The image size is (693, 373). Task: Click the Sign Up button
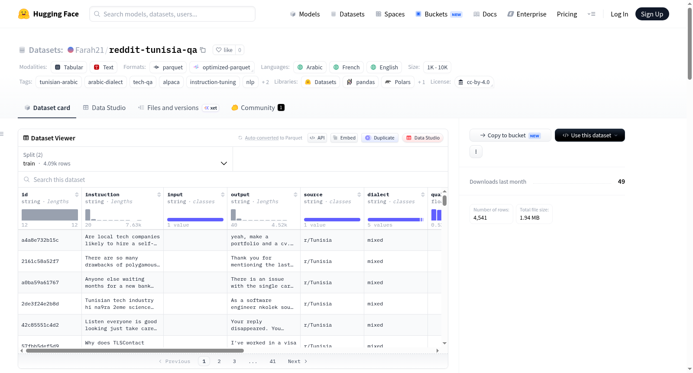point(652,14)
